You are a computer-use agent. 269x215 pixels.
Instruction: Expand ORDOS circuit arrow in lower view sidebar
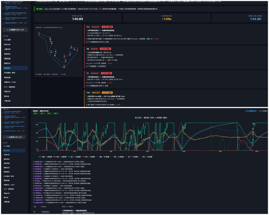(x=3, y=127)
